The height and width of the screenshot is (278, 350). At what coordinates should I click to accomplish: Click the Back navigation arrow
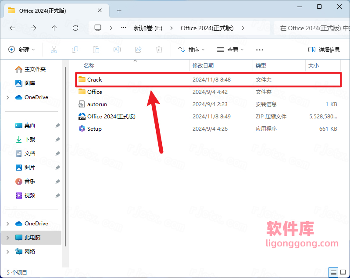click(x=12, y=28)
